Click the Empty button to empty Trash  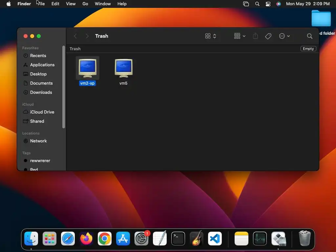308,49
